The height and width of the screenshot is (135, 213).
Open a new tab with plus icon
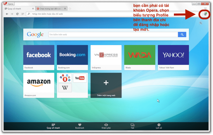pos(70,9)
